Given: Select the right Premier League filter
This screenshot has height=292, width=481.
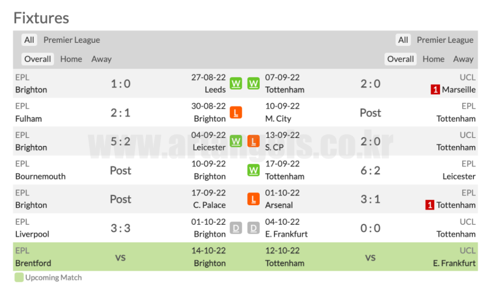Looking at the screenshot, I should click(x=445, y=40).
